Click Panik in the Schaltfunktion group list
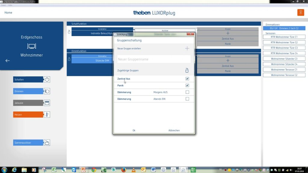Image resolution: width=308 pixels, height=173 pixels. tap(228, 44)
